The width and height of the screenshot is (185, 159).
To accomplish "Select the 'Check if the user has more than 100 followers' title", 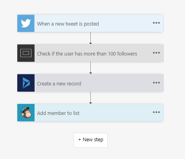I will (87, 54).
